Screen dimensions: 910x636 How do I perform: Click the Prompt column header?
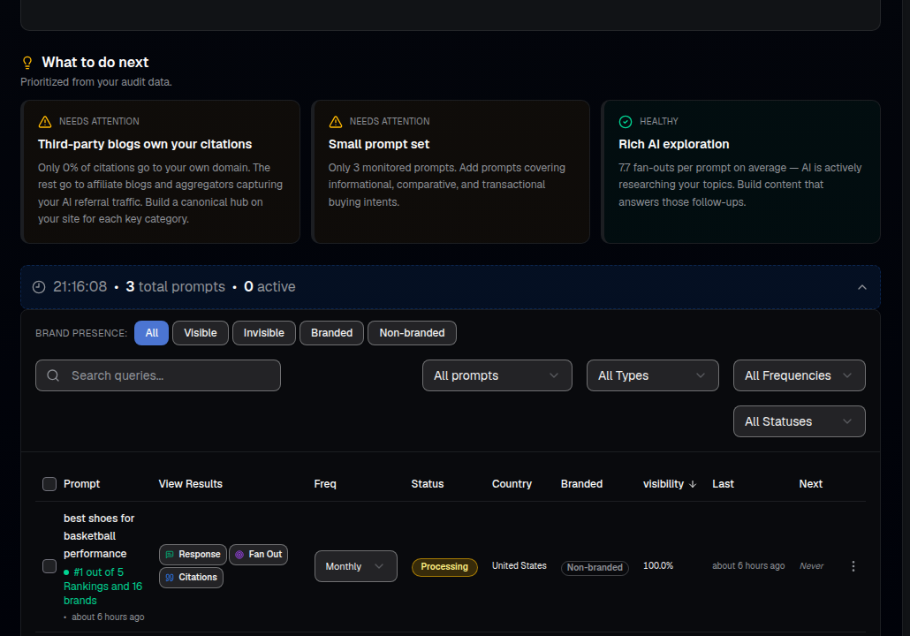coord(82,484)
